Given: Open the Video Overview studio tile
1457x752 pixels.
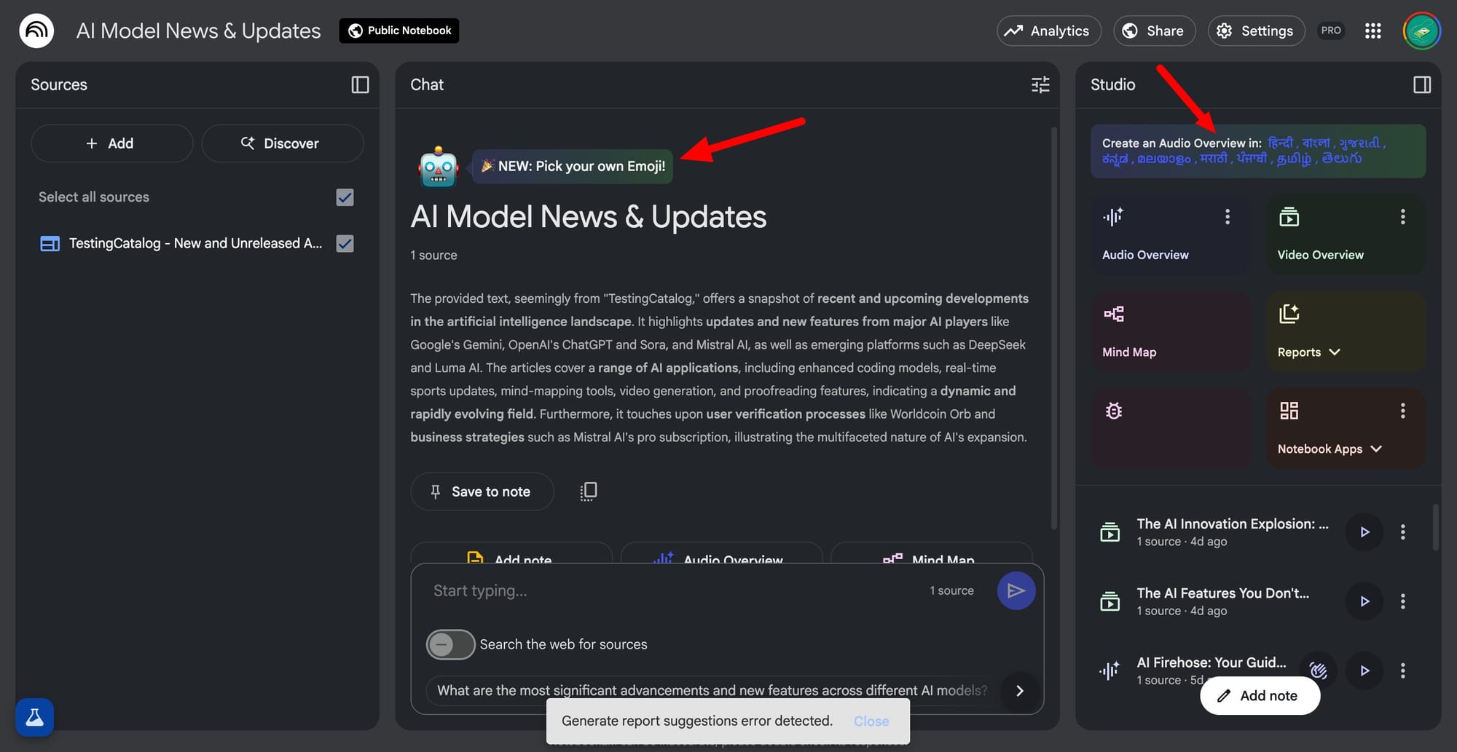Looking at the screenshot, I should (x=1346, y=234).
